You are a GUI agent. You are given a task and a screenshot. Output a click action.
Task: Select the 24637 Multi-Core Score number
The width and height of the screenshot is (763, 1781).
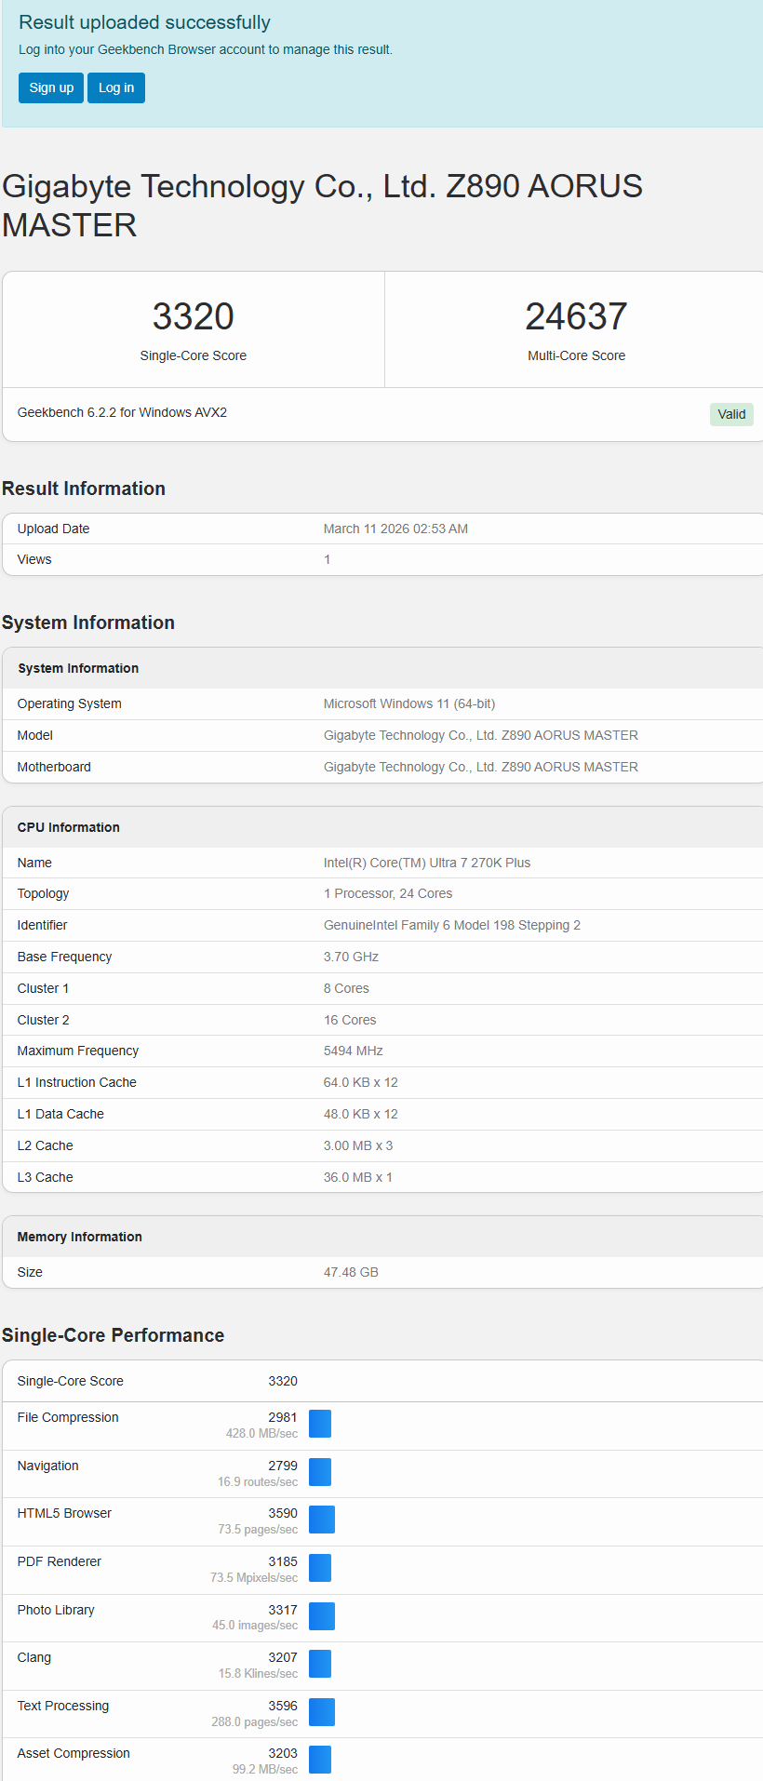[x=576, y=316]
